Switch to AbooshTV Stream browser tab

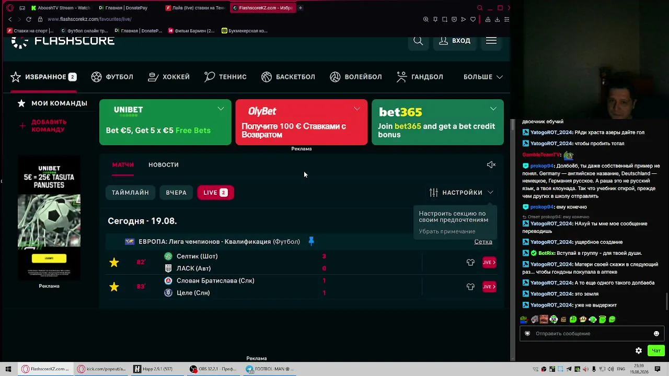tap(61, 8)
